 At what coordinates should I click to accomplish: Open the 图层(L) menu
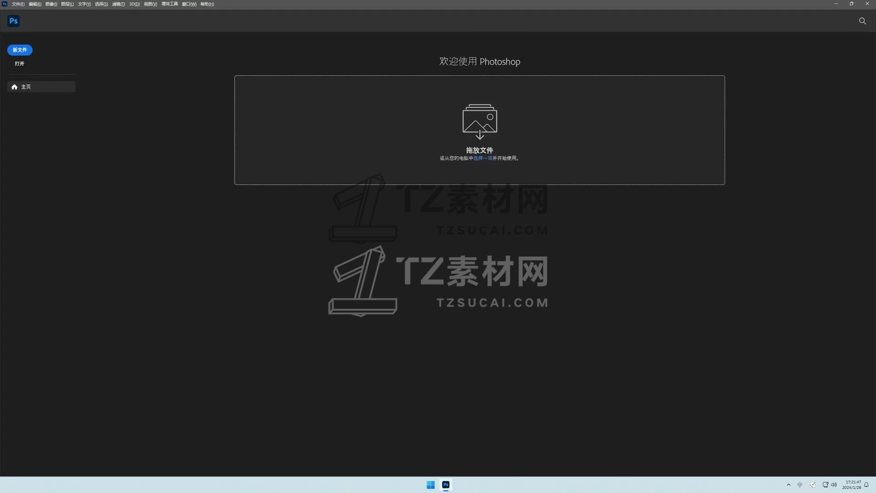click(x=67, y=4)
